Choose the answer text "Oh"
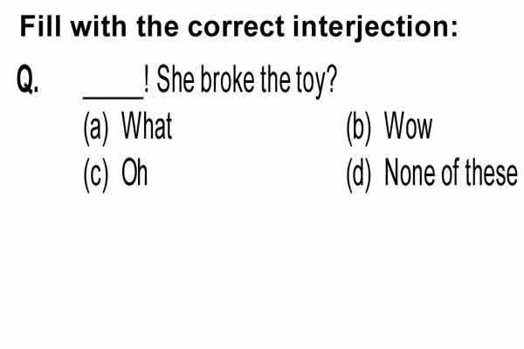 pos(134,173)
